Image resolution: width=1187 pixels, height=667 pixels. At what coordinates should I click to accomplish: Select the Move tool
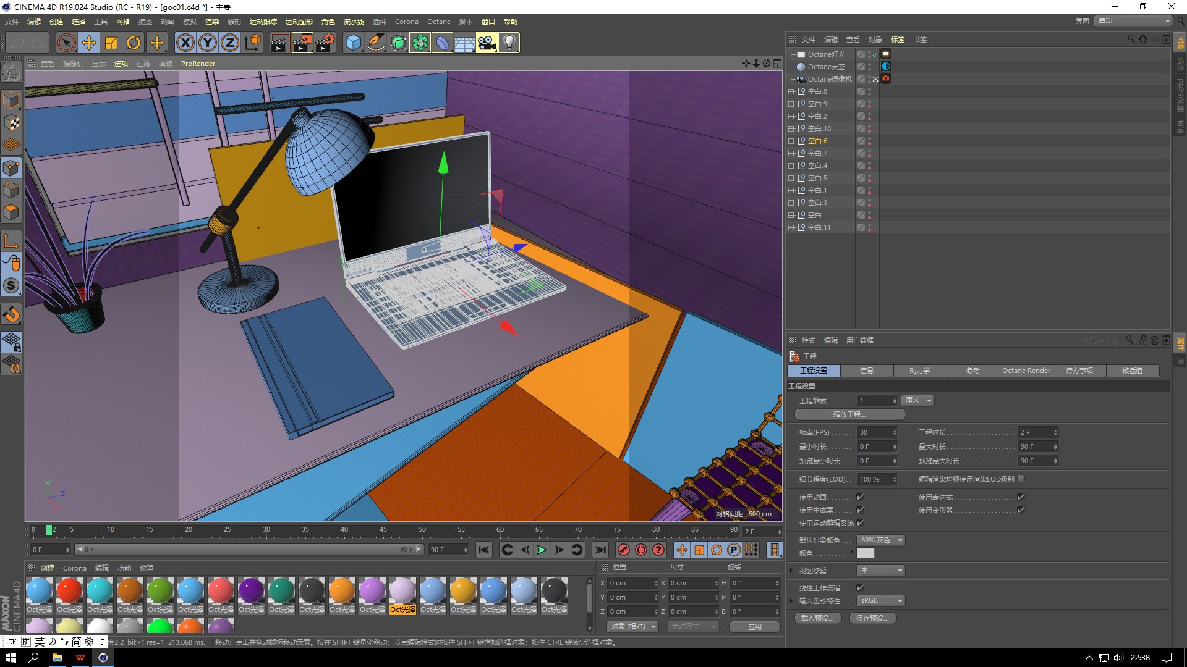[89, 43]
